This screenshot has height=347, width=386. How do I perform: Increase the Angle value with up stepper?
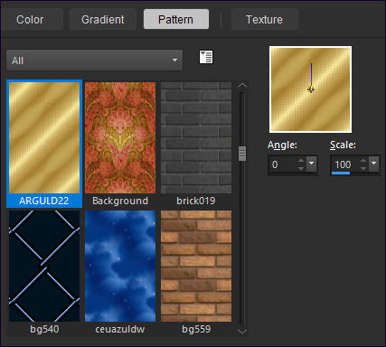(301, 161)
